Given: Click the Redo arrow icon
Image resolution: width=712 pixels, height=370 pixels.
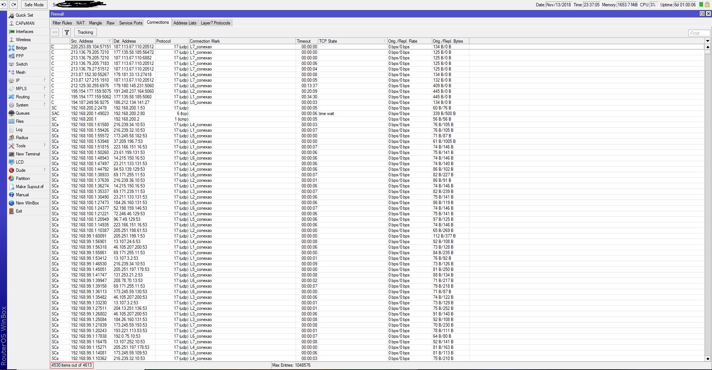Looking at the screenshot, I should click(13, 4).
